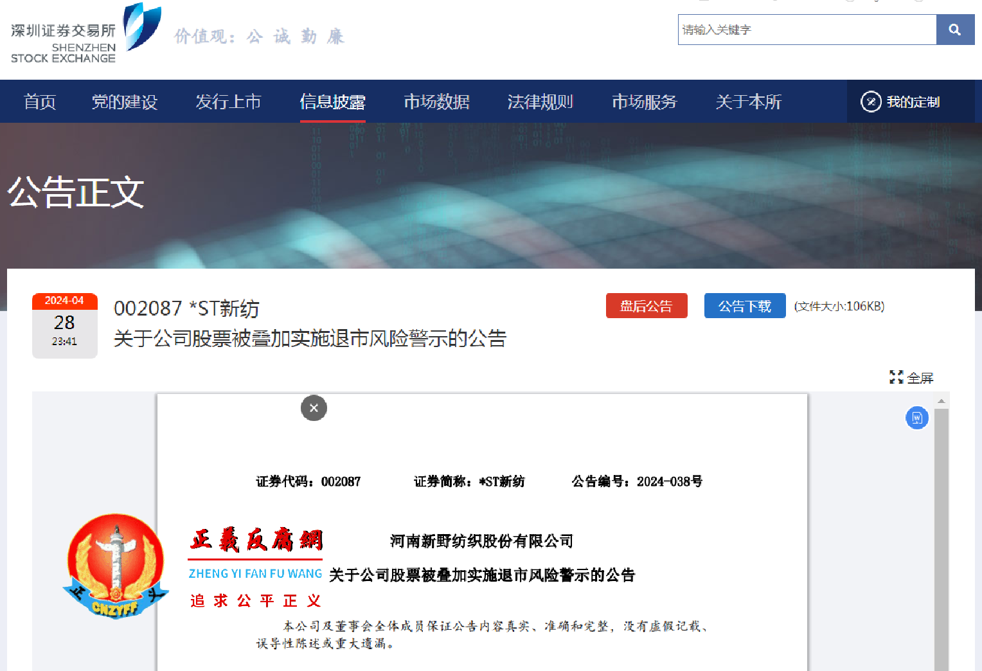Click the 公告下载 download button
This screenshot has height=671, width=982.
click(x=745, y=306)
